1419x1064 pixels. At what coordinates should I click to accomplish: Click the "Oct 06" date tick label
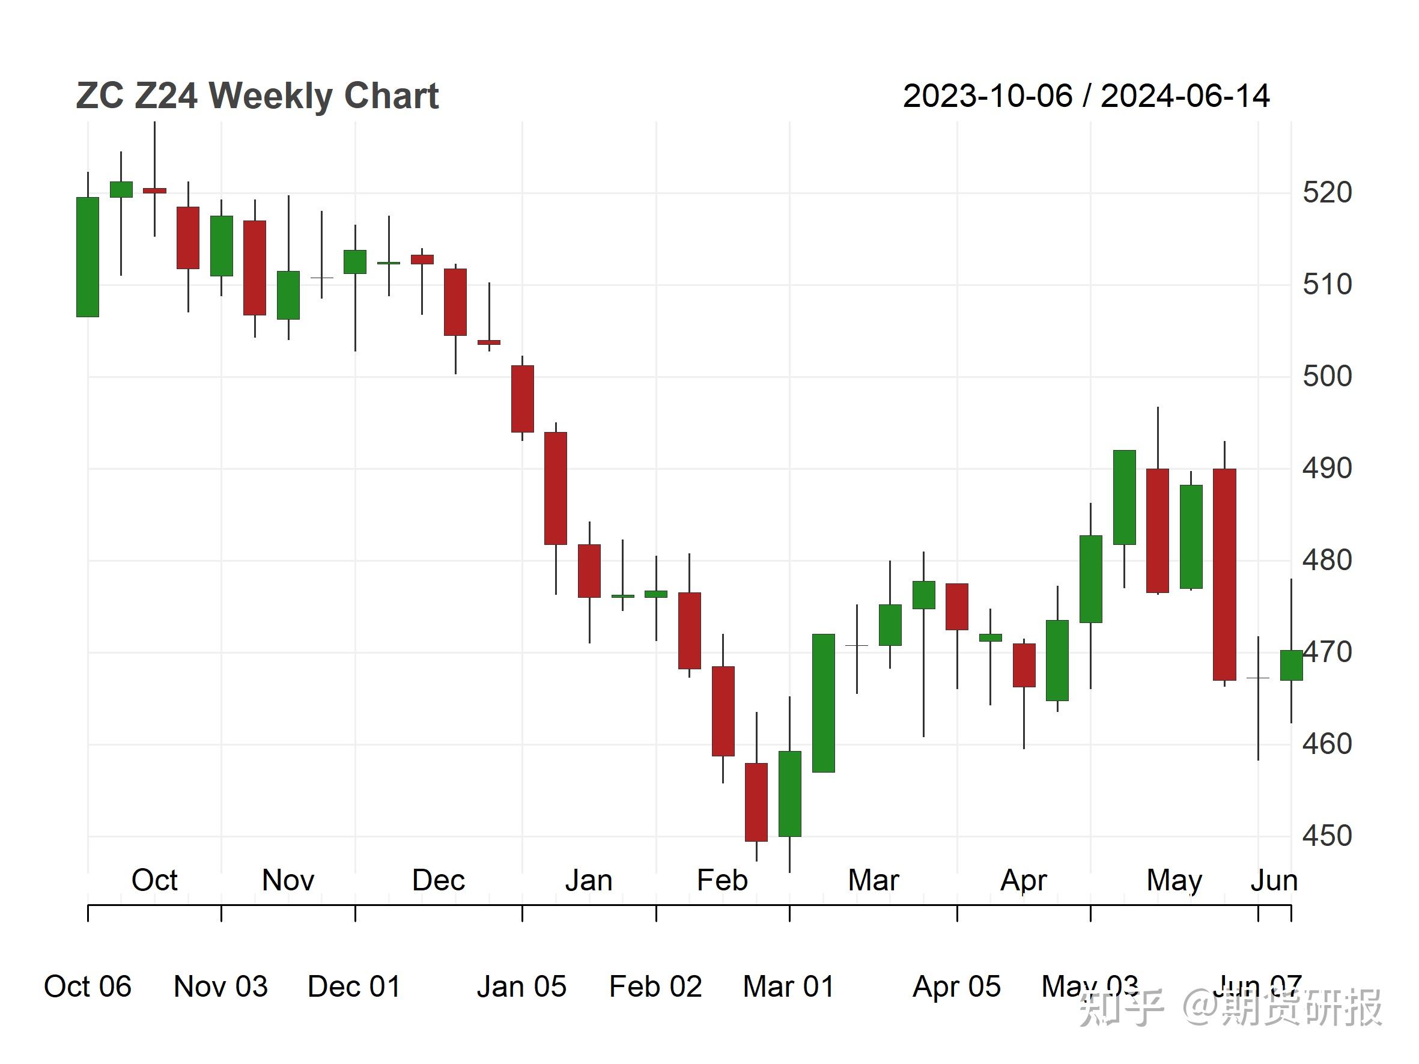click(x=87, y=986)
